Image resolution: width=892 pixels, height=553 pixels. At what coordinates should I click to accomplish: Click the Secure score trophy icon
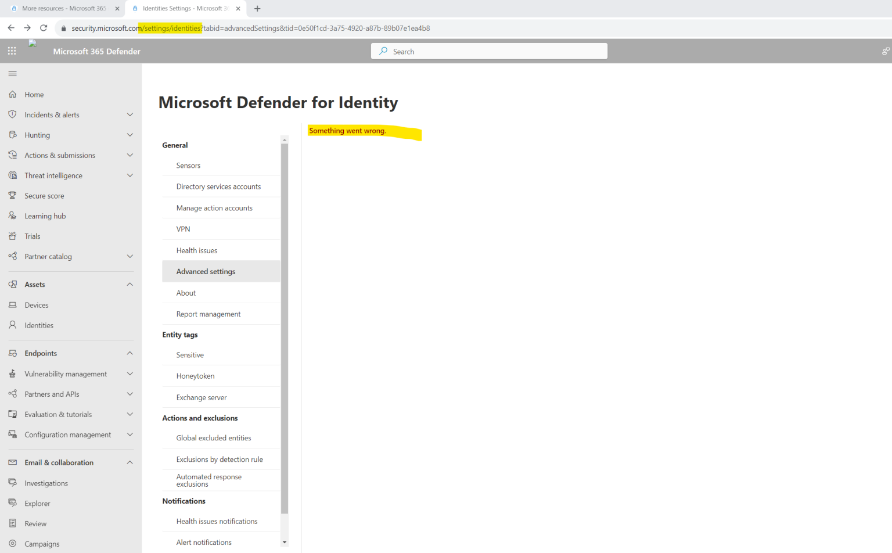click(x=12, y=195)
